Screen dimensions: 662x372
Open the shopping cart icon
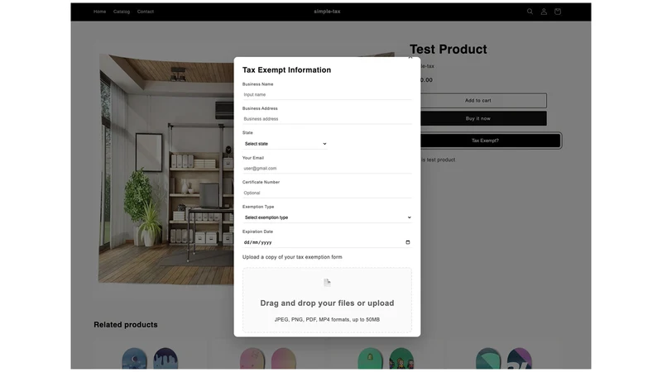(557, 12)
